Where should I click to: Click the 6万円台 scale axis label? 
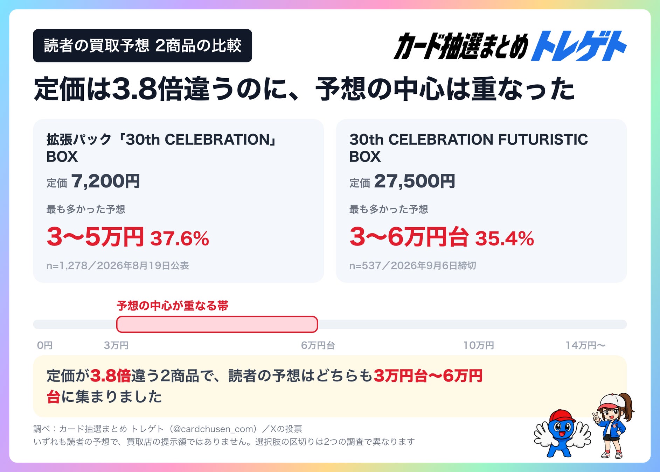pyautogui.click(x=318, y=345)
